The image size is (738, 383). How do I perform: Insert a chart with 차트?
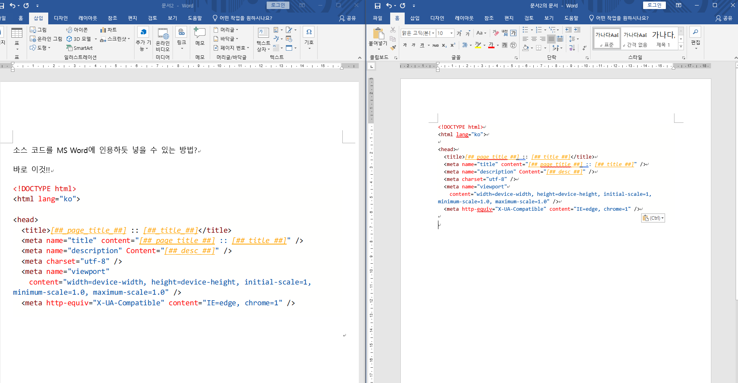tap(108, 30)
